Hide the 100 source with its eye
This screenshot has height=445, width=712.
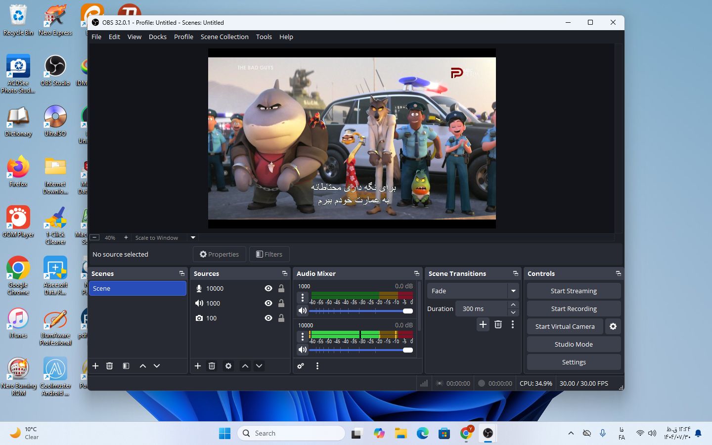268,318
